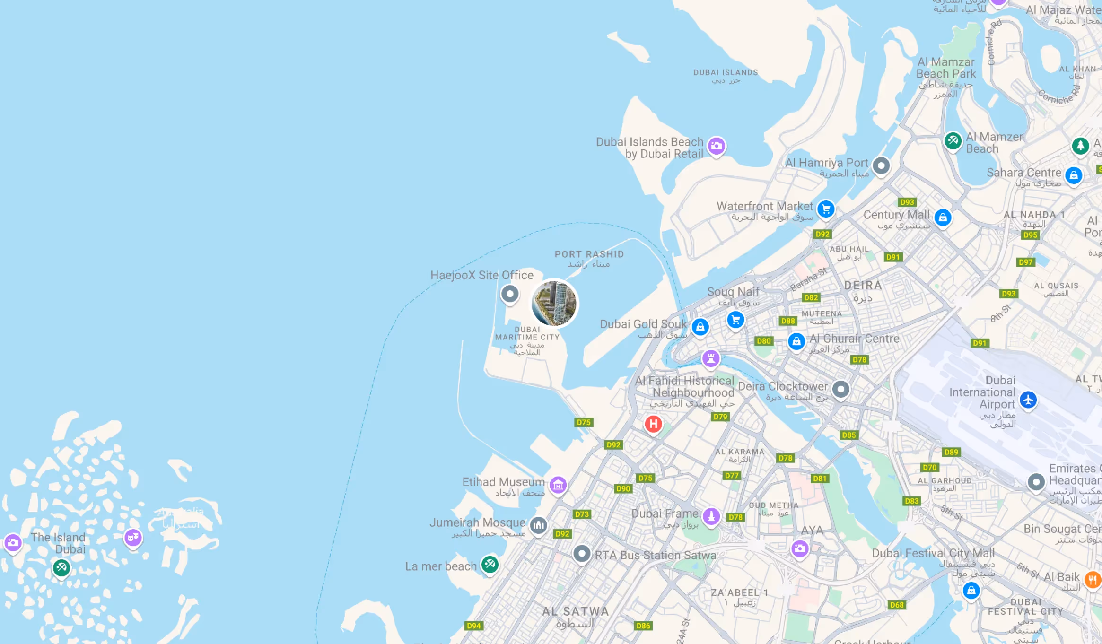The height and width of the screenshot is (644, 1102).
Task: Click the Dubai International Airport plane icon
Action: (x=1028, y=400)
